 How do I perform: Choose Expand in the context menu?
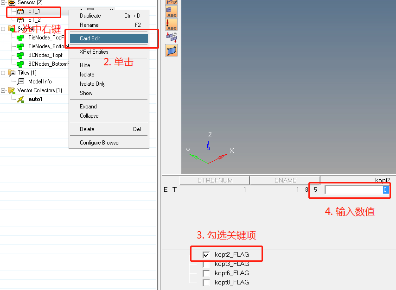[109, 107]
